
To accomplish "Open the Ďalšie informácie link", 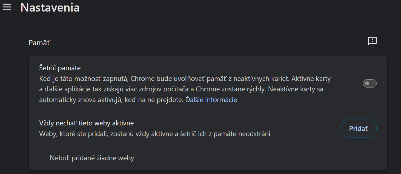I will [211, 100].
